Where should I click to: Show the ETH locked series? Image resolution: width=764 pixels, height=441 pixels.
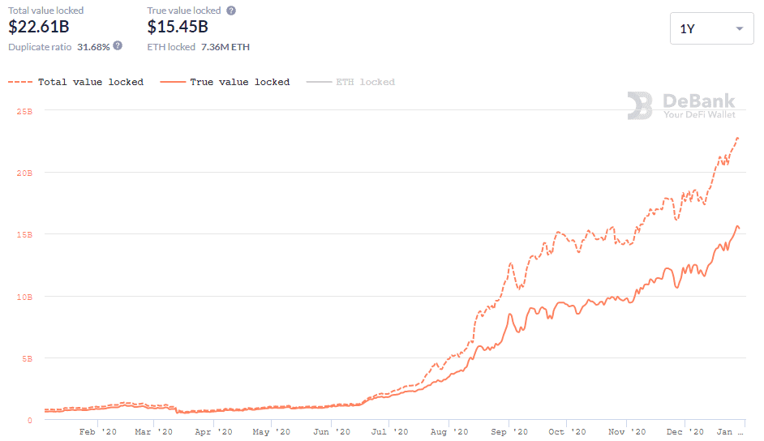pyautogui.click(x=350, y=82)
